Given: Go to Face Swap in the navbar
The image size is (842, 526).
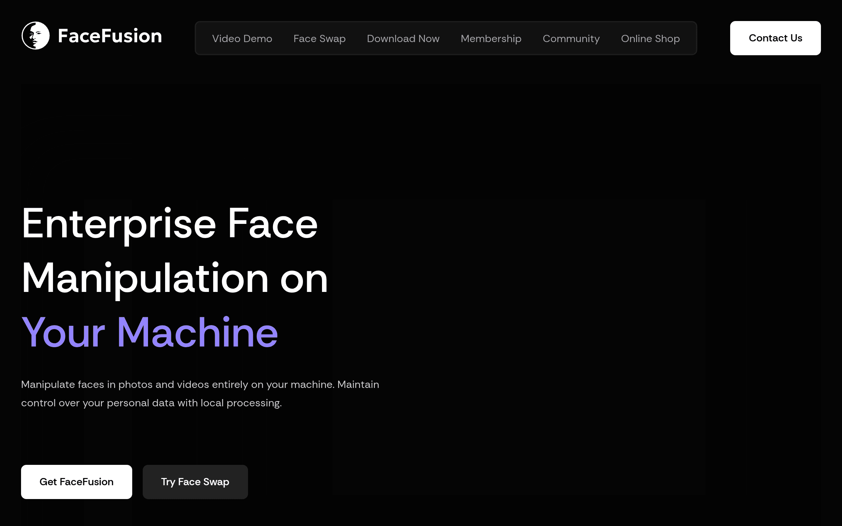Looking at the screenshot, I should coord(319,38).
